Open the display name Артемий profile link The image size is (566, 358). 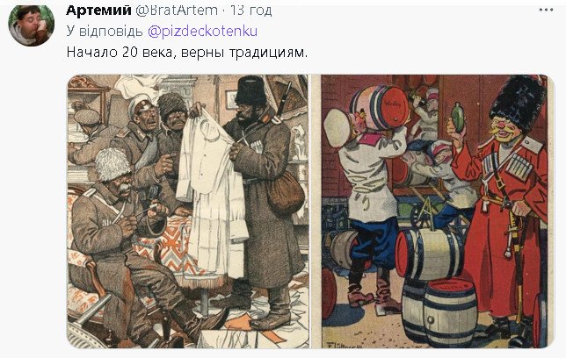tap(98, 11)
